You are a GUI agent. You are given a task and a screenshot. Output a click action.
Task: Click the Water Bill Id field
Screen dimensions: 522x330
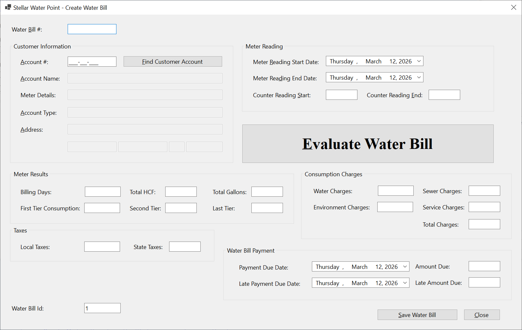102,308
